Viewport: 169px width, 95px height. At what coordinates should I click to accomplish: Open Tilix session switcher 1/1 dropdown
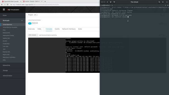pyautogui.click(x=103, y=2)
